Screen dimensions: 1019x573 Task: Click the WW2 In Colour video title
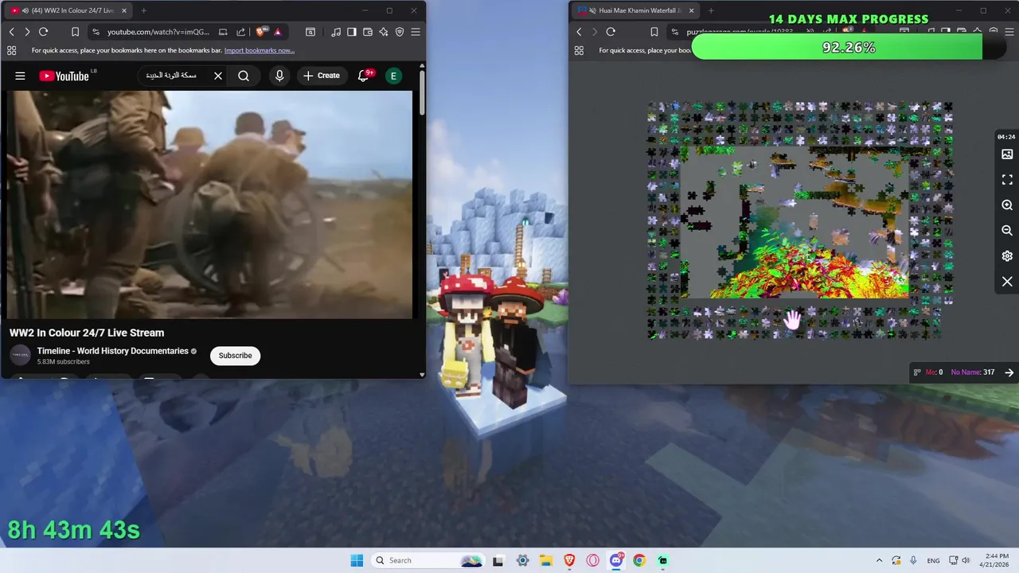coord(87,333)
